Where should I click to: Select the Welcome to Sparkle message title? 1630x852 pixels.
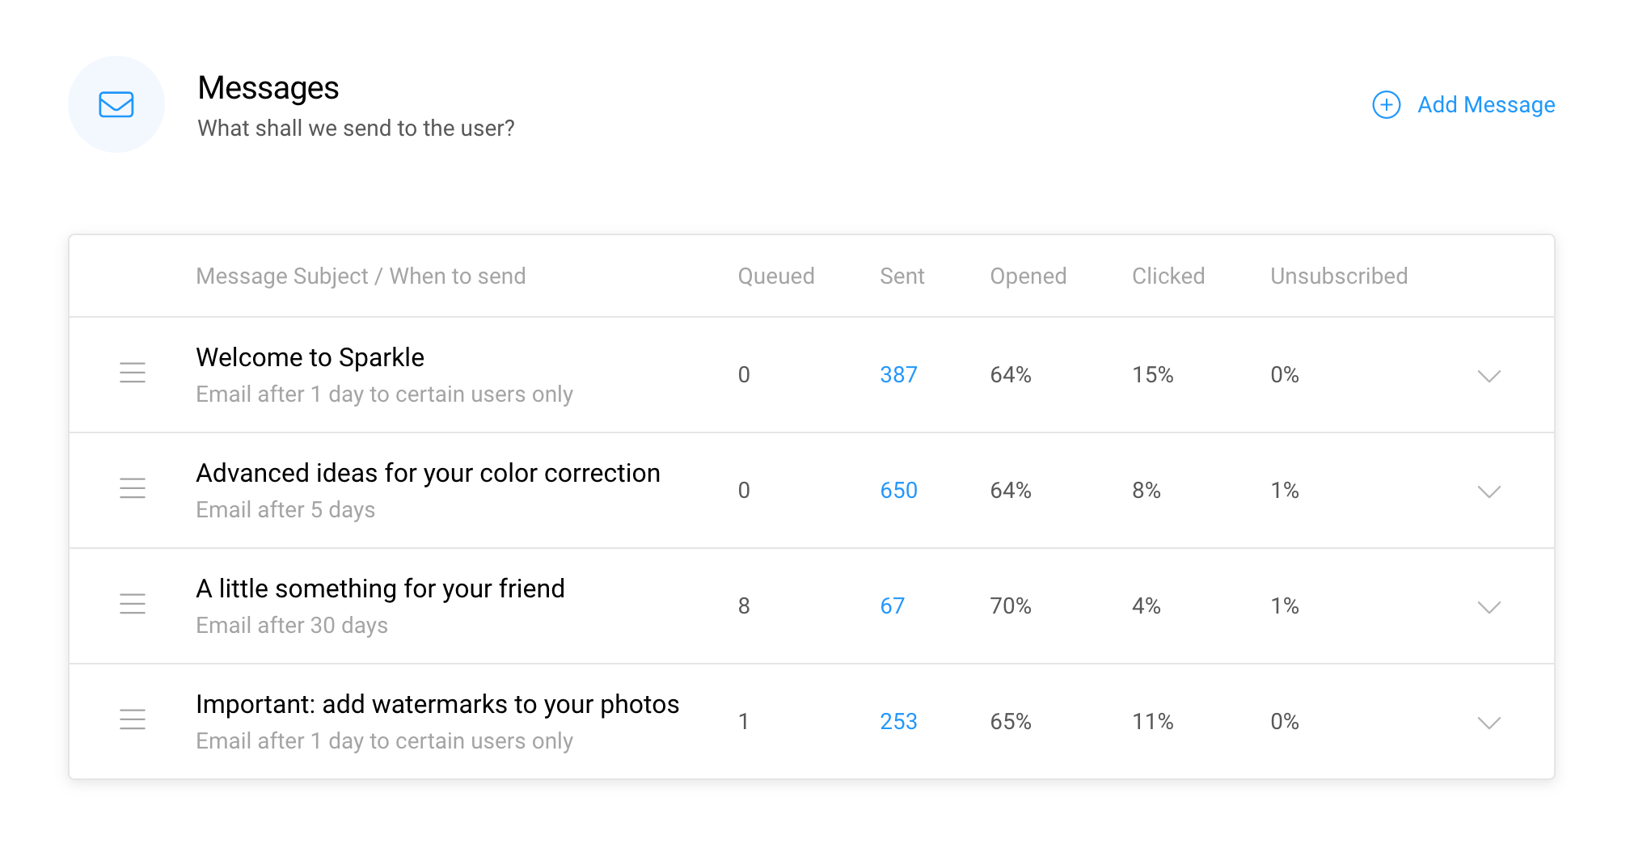pyautogui.click(x=310, y=357)
